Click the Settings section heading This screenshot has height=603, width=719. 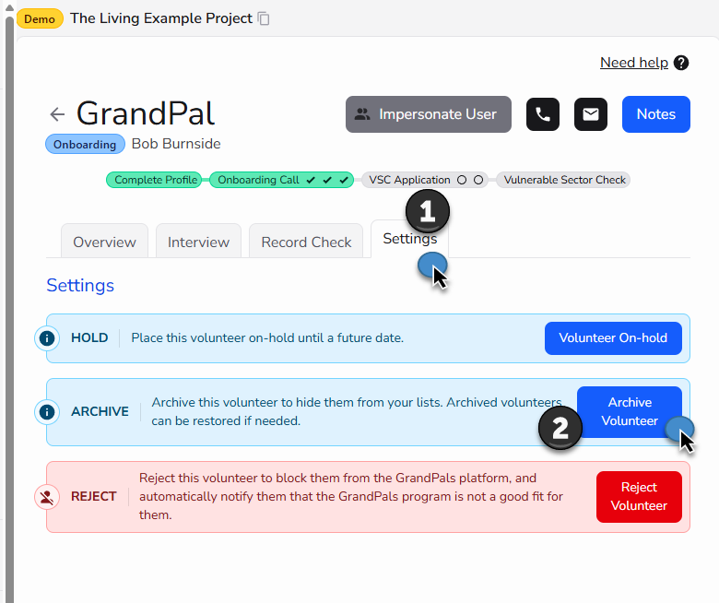[x=80, y=285]
